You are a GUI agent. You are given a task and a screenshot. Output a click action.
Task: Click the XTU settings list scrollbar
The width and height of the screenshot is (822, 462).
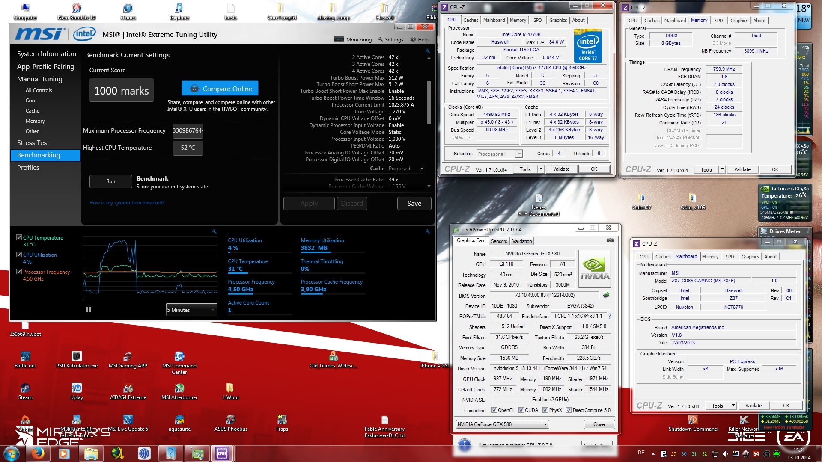pyautogui.click(x=429, y=103)
